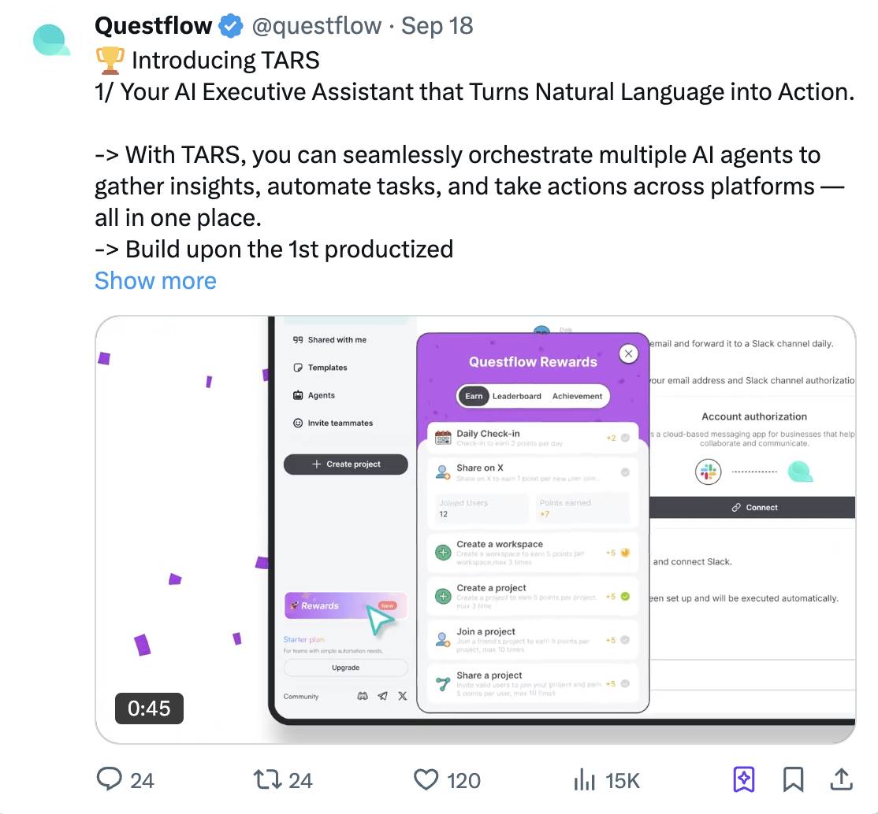Like the tweet with the heart icon
878x814 pixels.
click(426, 779)
